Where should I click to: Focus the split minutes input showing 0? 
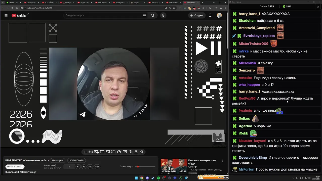(69, 166)
